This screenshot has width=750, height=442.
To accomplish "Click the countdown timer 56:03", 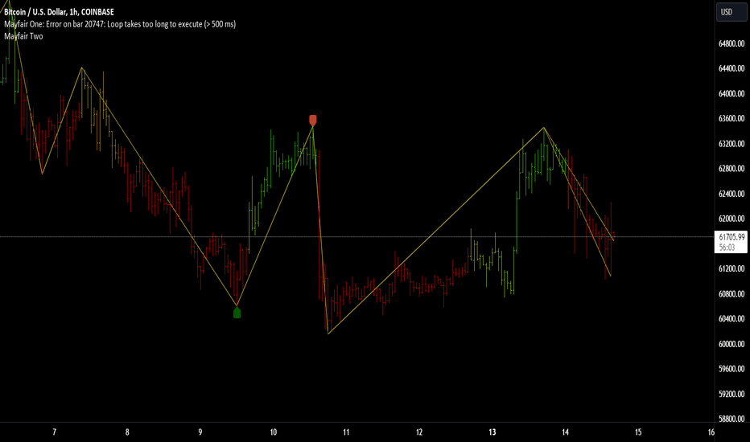I will coord(727,248).
